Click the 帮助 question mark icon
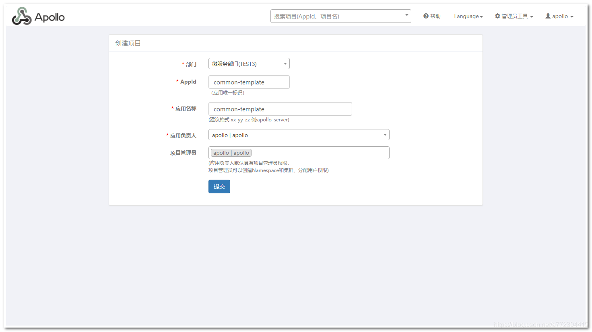This screenshot has width=592, height=332. tap(426, 16)
